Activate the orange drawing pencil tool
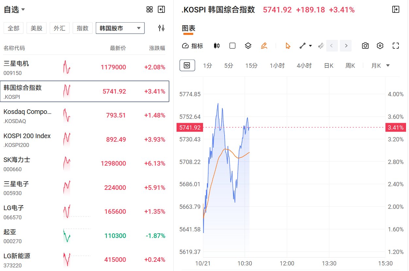The width and height of the screenshot is (409, 271). pos(264,46)
